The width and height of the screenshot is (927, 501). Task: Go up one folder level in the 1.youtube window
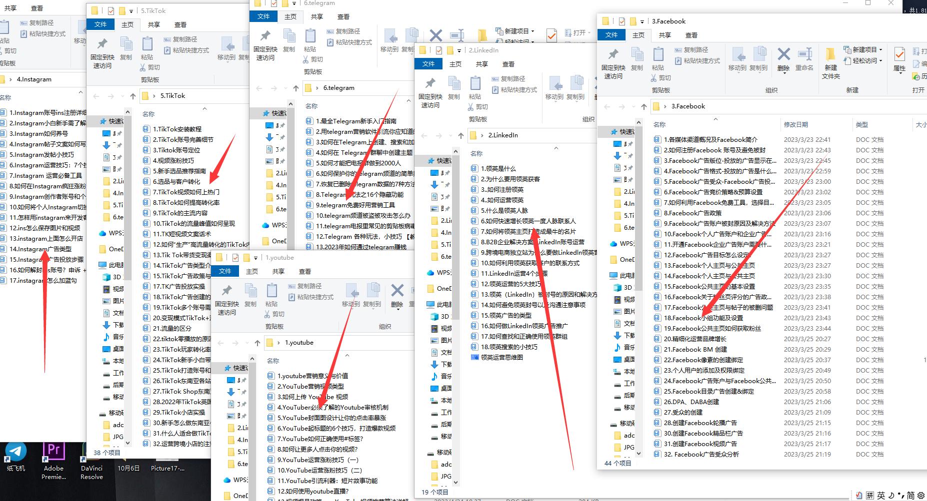tap(257, 343)
